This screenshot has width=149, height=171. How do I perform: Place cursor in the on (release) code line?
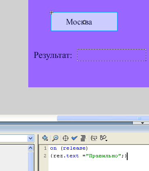click(x=69, y=148)
